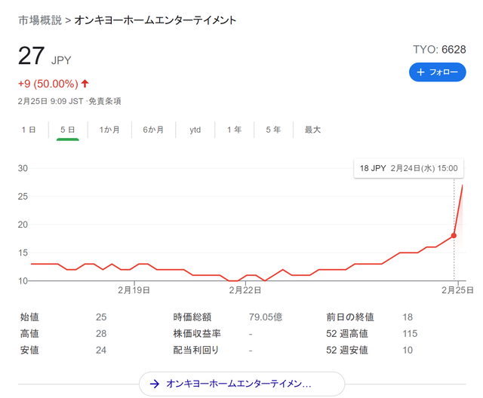Click the 市場概説 breadcrumb link
The height and width of the screenshot is (398, 483).
[x=40, y=20]
